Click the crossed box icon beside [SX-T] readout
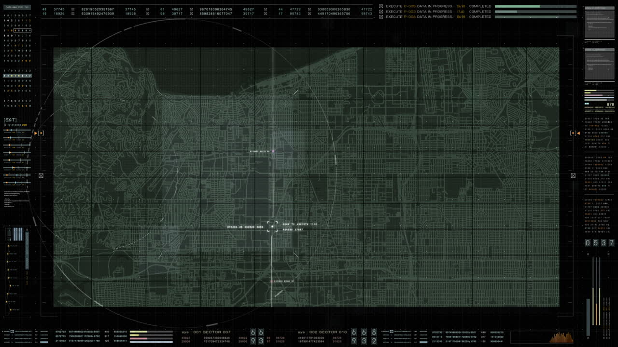This screenshot has height=347, width=618. [x=5, y=125]
